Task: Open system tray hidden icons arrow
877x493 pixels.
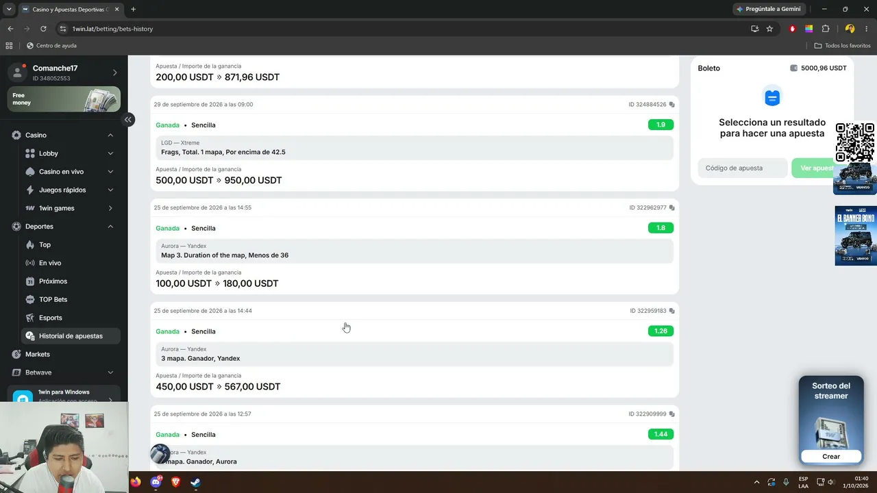Action: (x=756, y=482)
